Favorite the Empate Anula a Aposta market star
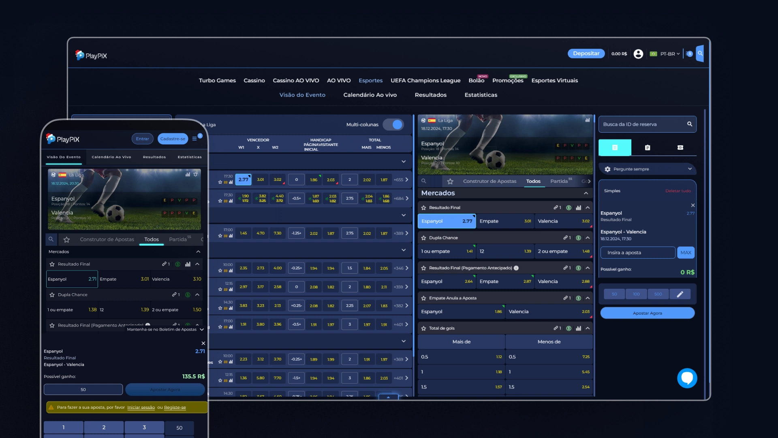 pyautogui.click(x=423, y=298)
